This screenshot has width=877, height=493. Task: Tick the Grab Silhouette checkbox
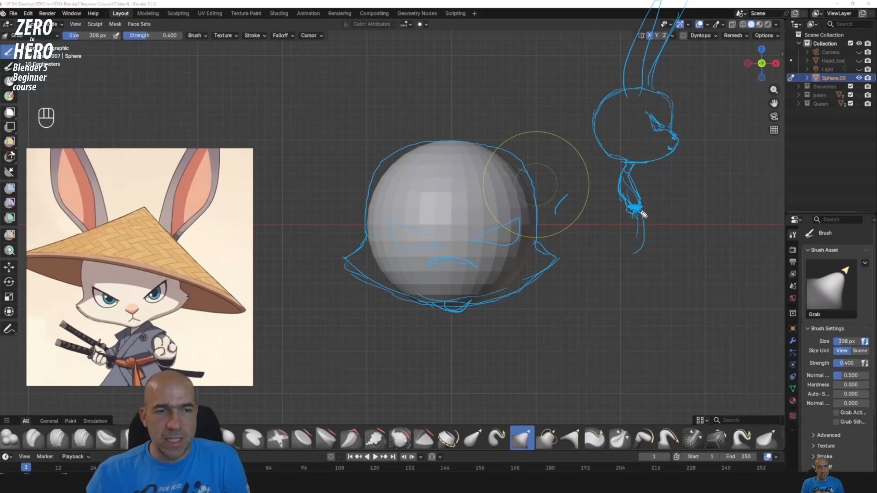(836, 422)
